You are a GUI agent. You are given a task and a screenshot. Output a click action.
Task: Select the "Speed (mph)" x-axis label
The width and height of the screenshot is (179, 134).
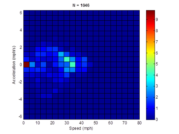[81, 128]
